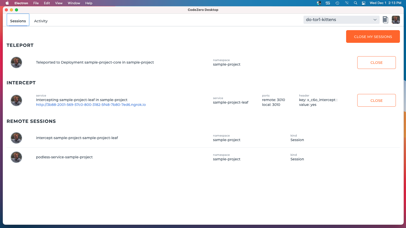Click kind Session for intercept-sample-project row

297,140
